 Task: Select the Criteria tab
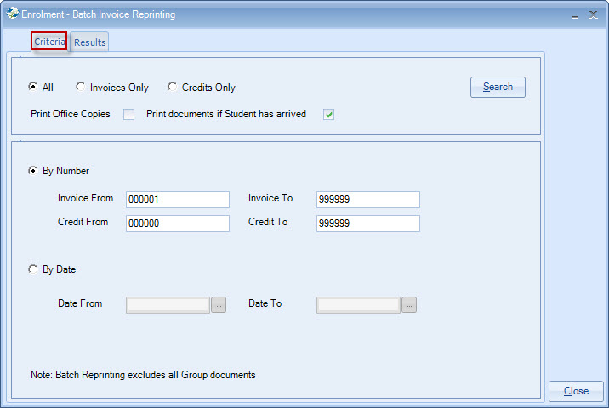pyautogui.click(x=49, y=42)
